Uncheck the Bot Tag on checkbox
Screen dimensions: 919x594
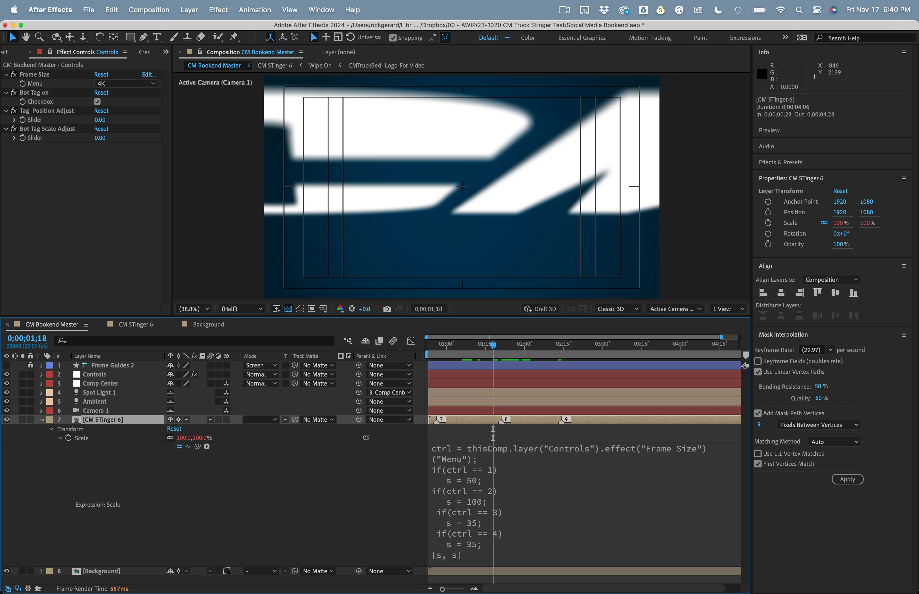pos(97,102)
